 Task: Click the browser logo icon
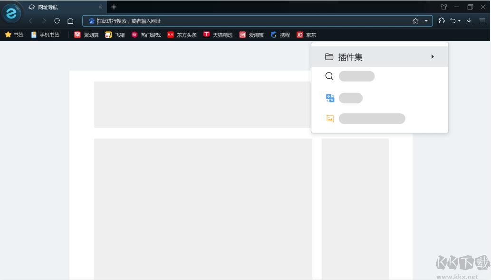click(11, 13)
